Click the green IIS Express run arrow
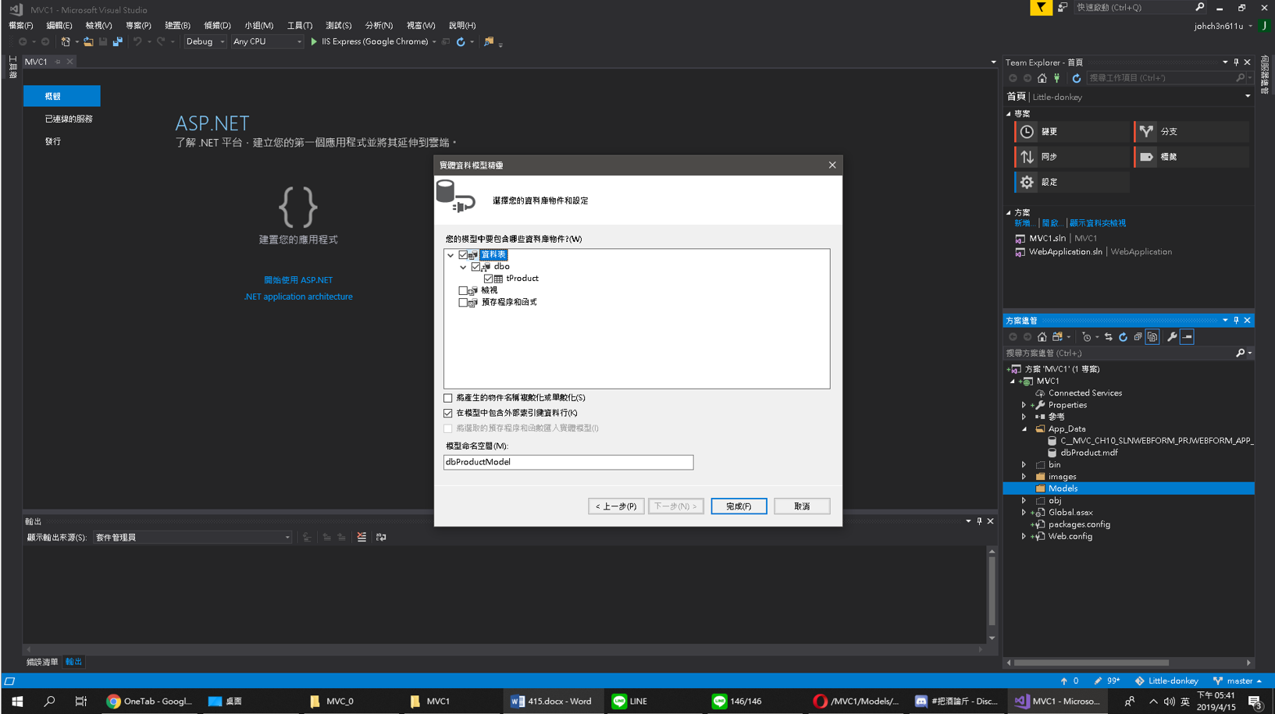This screenshot has width=1275, height=714. point(314,41)
